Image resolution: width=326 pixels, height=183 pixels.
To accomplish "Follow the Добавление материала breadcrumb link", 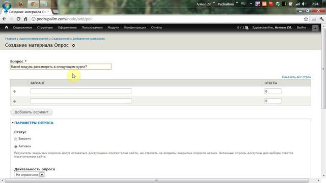I will [x=89, y=39].
